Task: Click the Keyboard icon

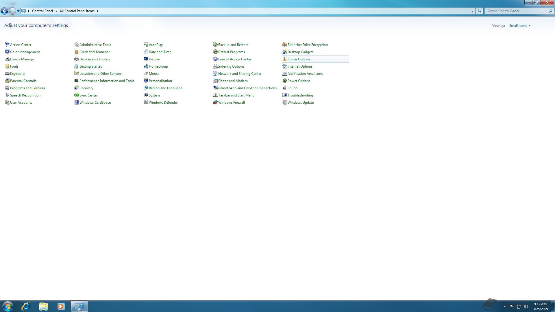Action: point(7,73)
